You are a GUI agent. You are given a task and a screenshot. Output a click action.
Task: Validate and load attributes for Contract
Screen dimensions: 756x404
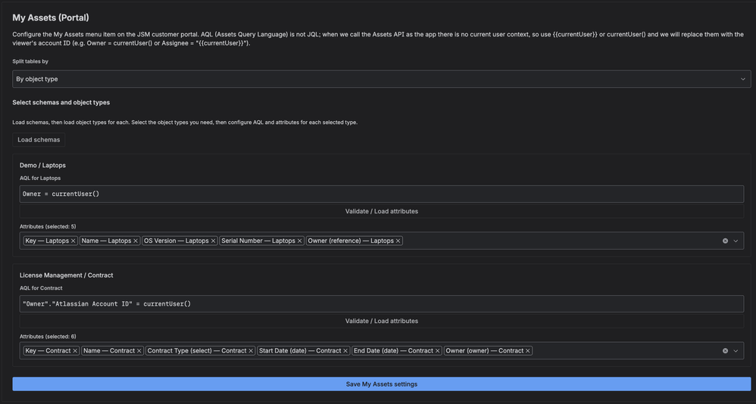click(x=381, y=321)
